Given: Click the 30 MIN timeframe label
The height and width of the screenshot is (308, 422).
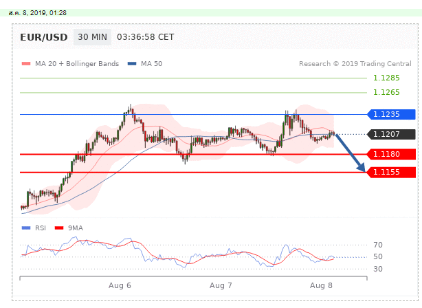Looking at the screenshot, I should [92, 37].
